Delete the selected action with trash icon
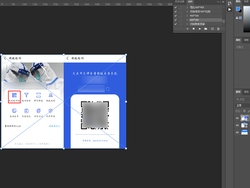Viewport: 250px width, 188px height. point(218,29)
